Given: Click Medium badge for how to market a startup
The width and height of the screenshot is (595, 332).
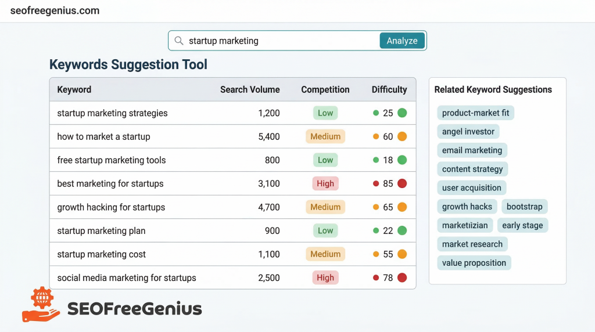Looking at the screenshot, I should [x=325, y=136].
